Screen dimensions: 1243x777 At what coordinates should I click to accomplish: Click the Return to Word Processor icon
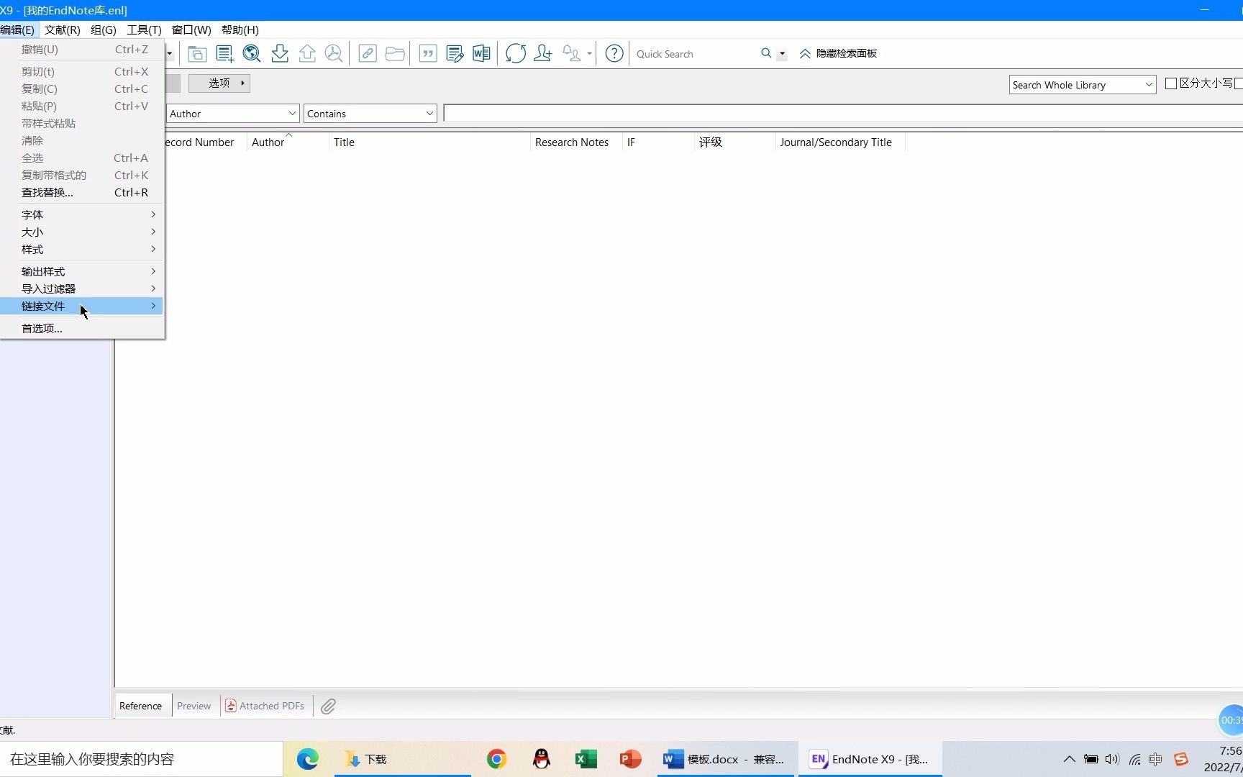tap(481, 53)
